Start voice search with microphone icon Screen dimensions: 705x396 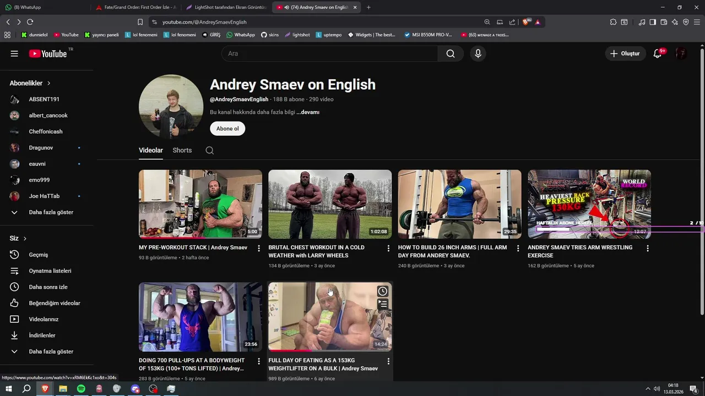coord(478,53)
